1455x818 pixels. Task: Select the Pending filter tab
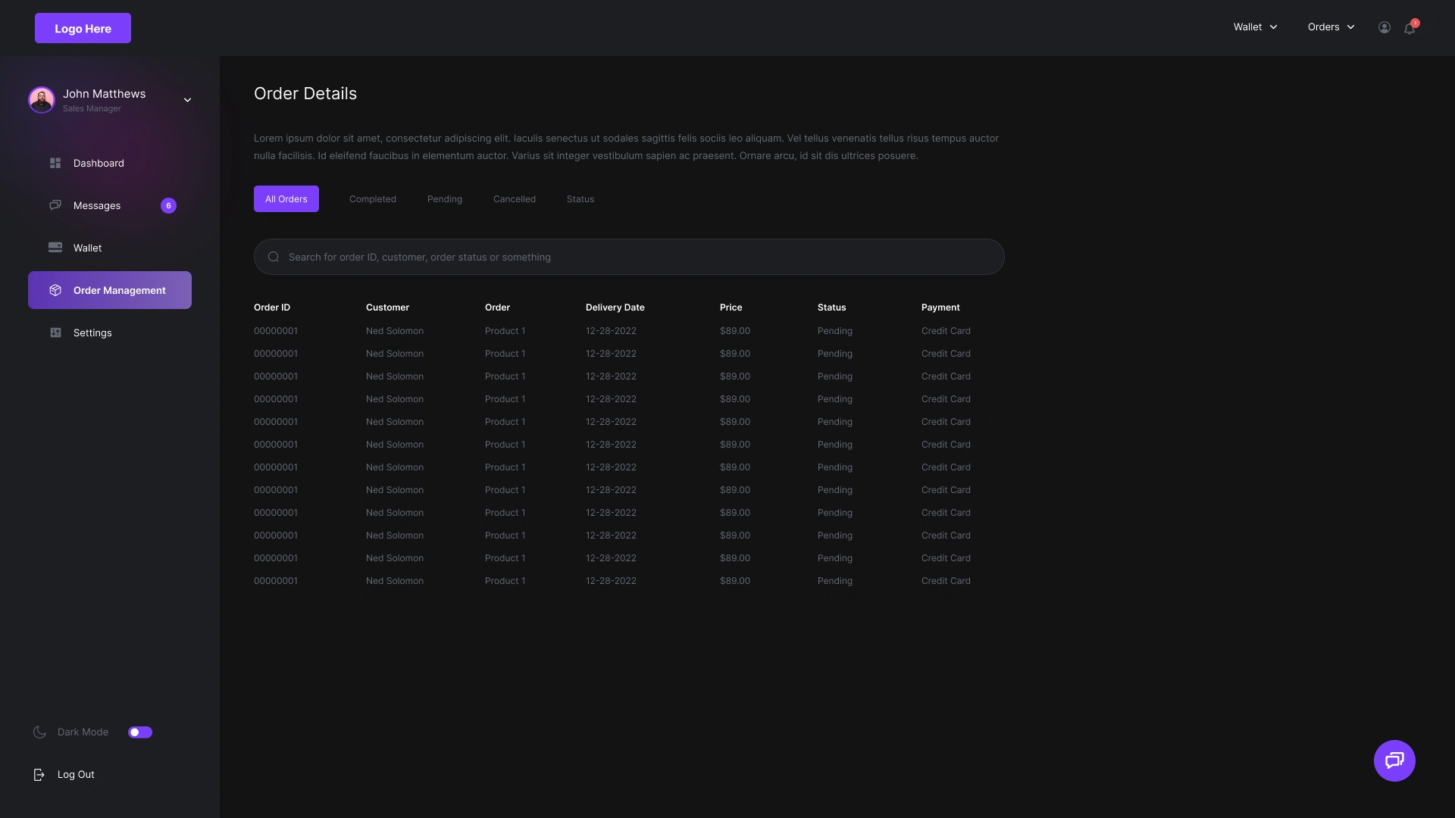[x=444, y=199]
